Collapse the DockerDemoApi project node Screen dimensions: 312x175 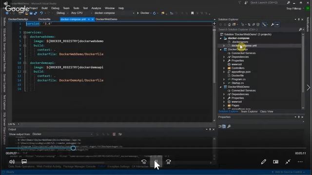tap(220, 50)
